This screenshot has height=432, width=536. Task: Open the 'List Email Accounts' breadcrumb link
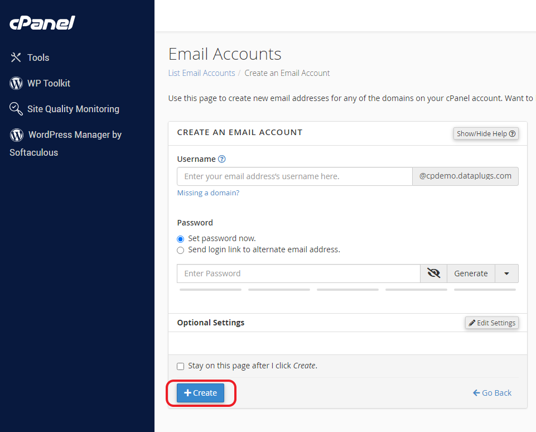[x=201, y=73]
